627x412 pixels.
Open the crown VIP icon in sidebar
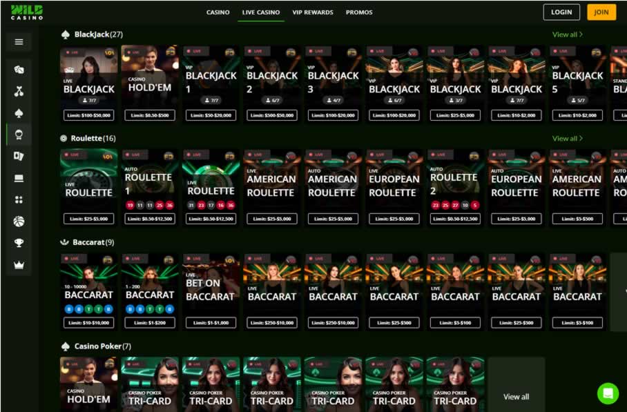point(19,265)
